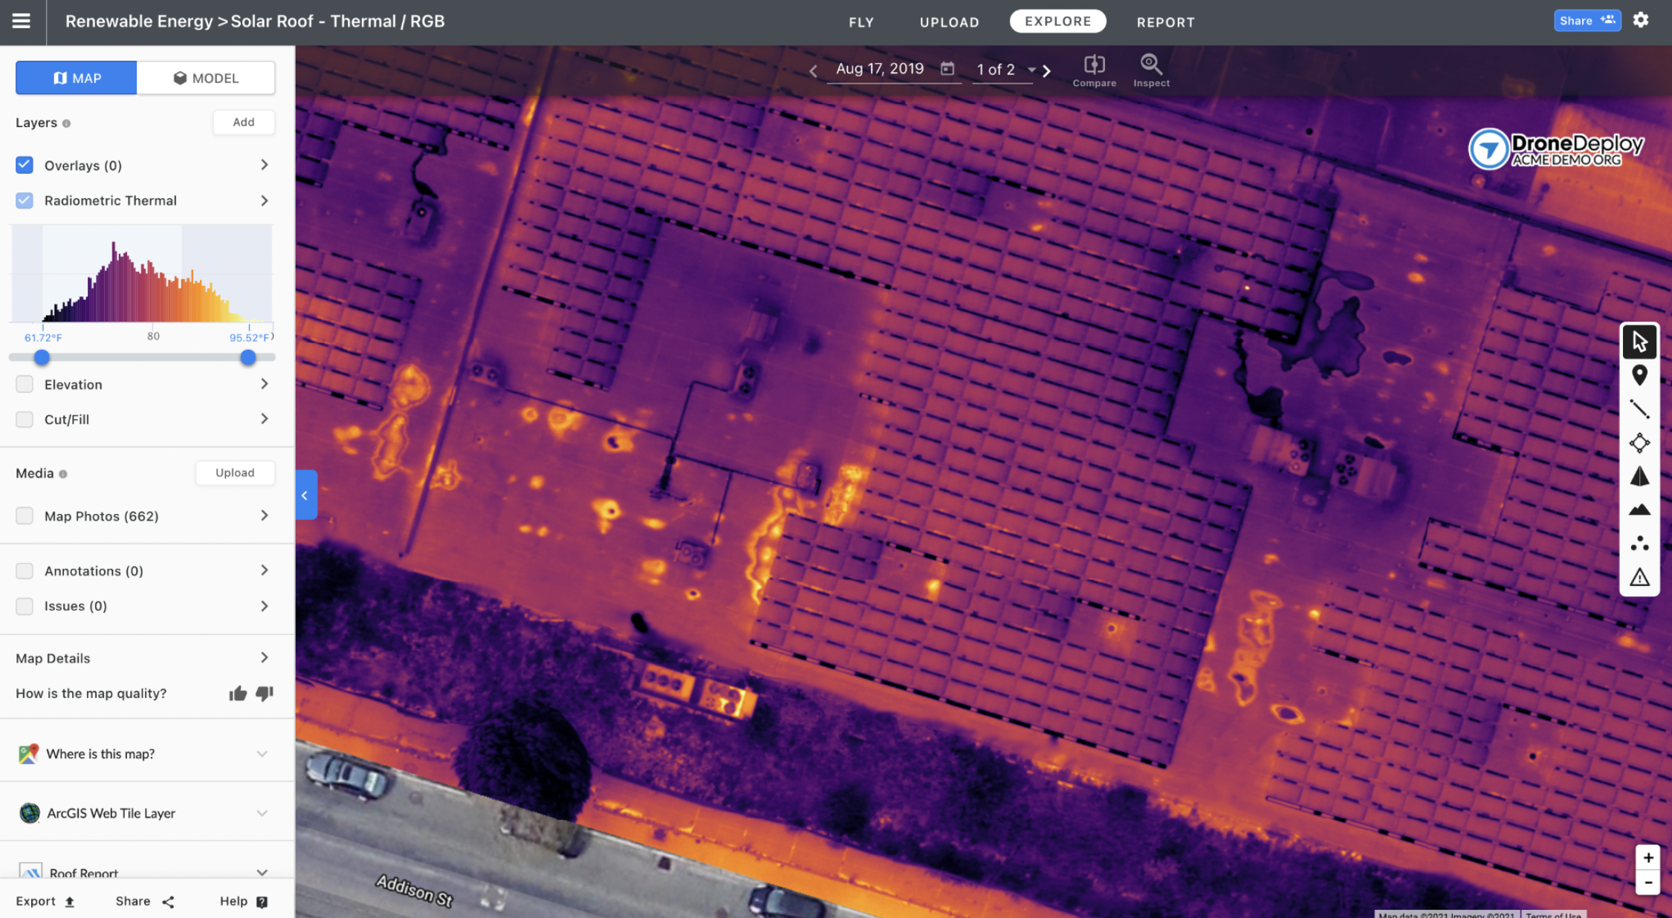This screenshot has height=918, width=1672.
Task: Click the Inspect magnifier icon
Action: pos(1151,71)
